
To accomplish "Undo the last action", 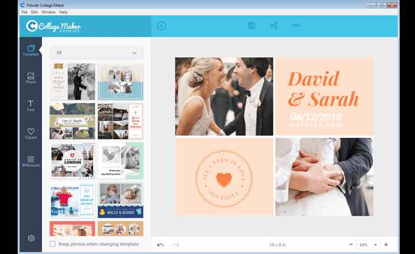I will [x=160, y=245].
